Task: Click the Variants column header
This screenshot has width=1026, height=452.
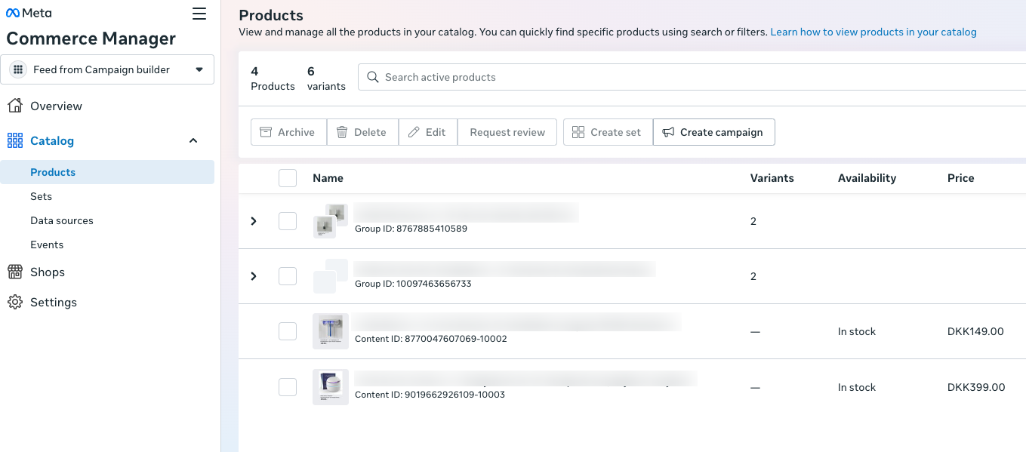Action: pyautogui.click(x=772, y=178)
